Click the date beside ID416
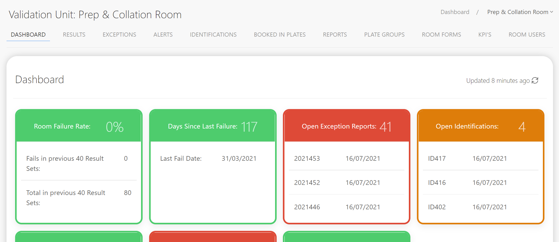 [x=490, y=183]
